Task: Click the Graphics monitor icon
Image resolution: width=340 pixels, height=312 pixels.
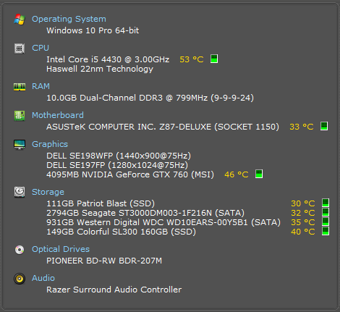Action: pyautogui.click(x=20, y=145)
